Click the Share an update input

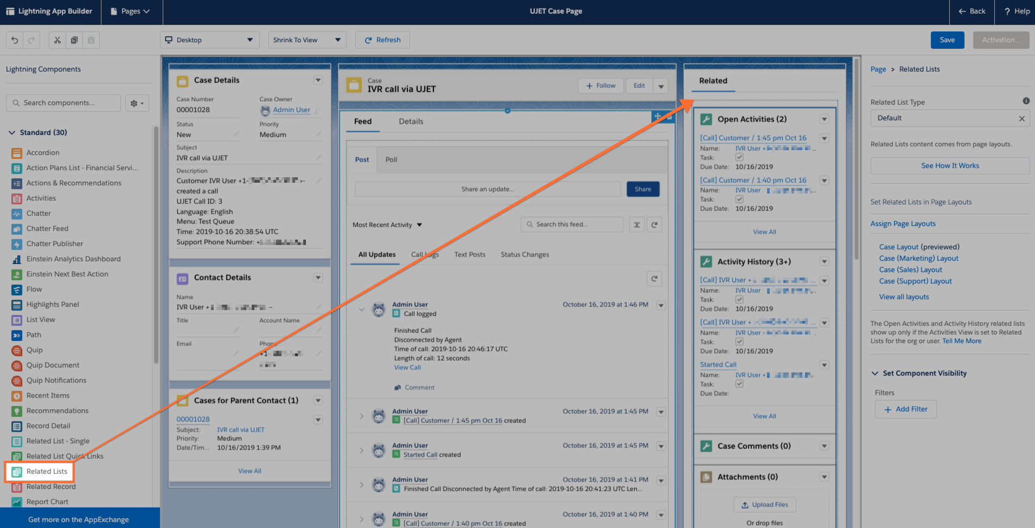point(488,189)
